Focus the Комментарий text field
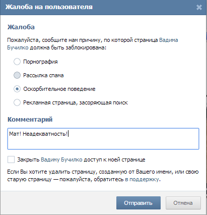The height and width of the screenshot is (215, 207). pyautogui.click(x=103, y=139)
